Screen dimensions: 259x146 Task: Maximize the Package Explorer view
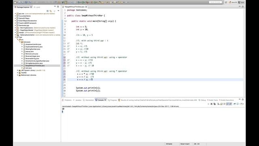coord(58,6)
